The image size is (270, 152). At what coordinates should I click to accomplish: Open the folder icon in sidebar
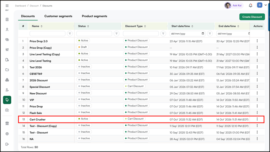click(x=7, y=70)
